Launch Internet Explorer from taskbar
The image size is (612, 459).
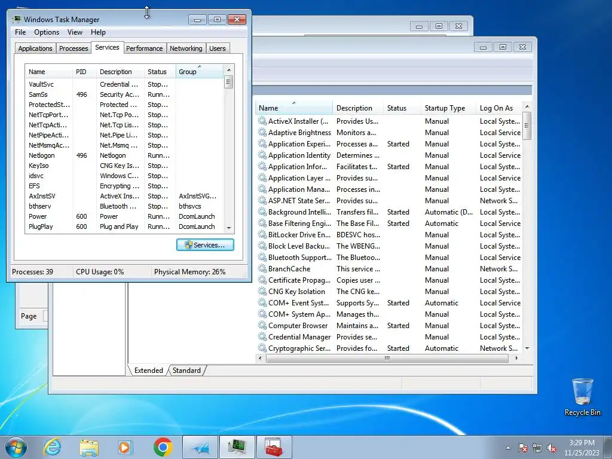tap(53, 447)
